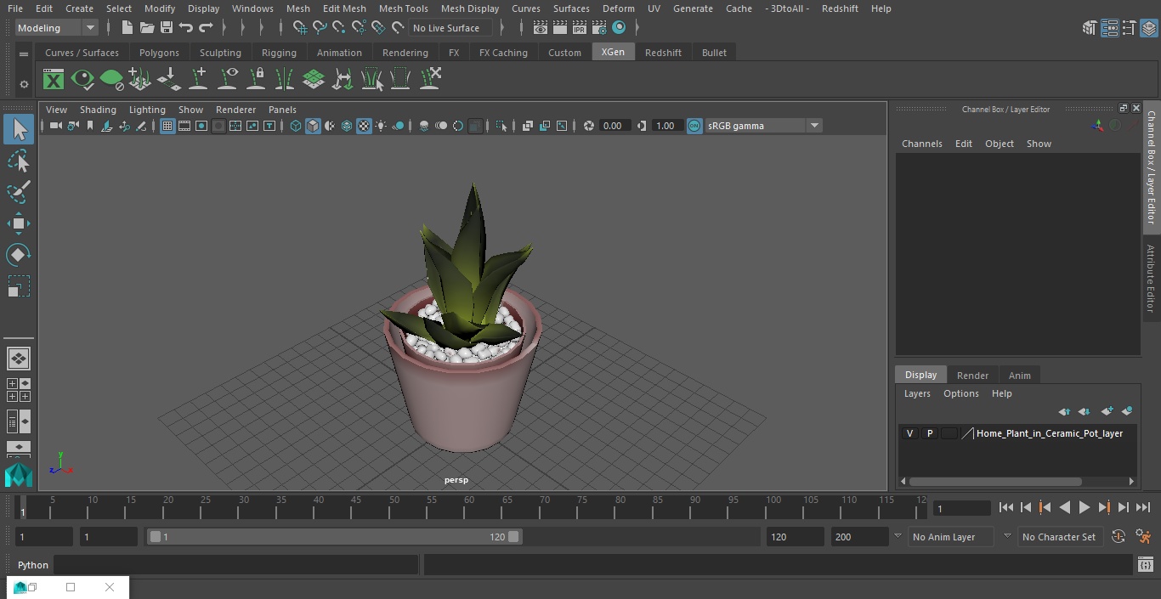Open the Script Editor icon
This screenshot has width=1161, height=599.
point(1145,565)
